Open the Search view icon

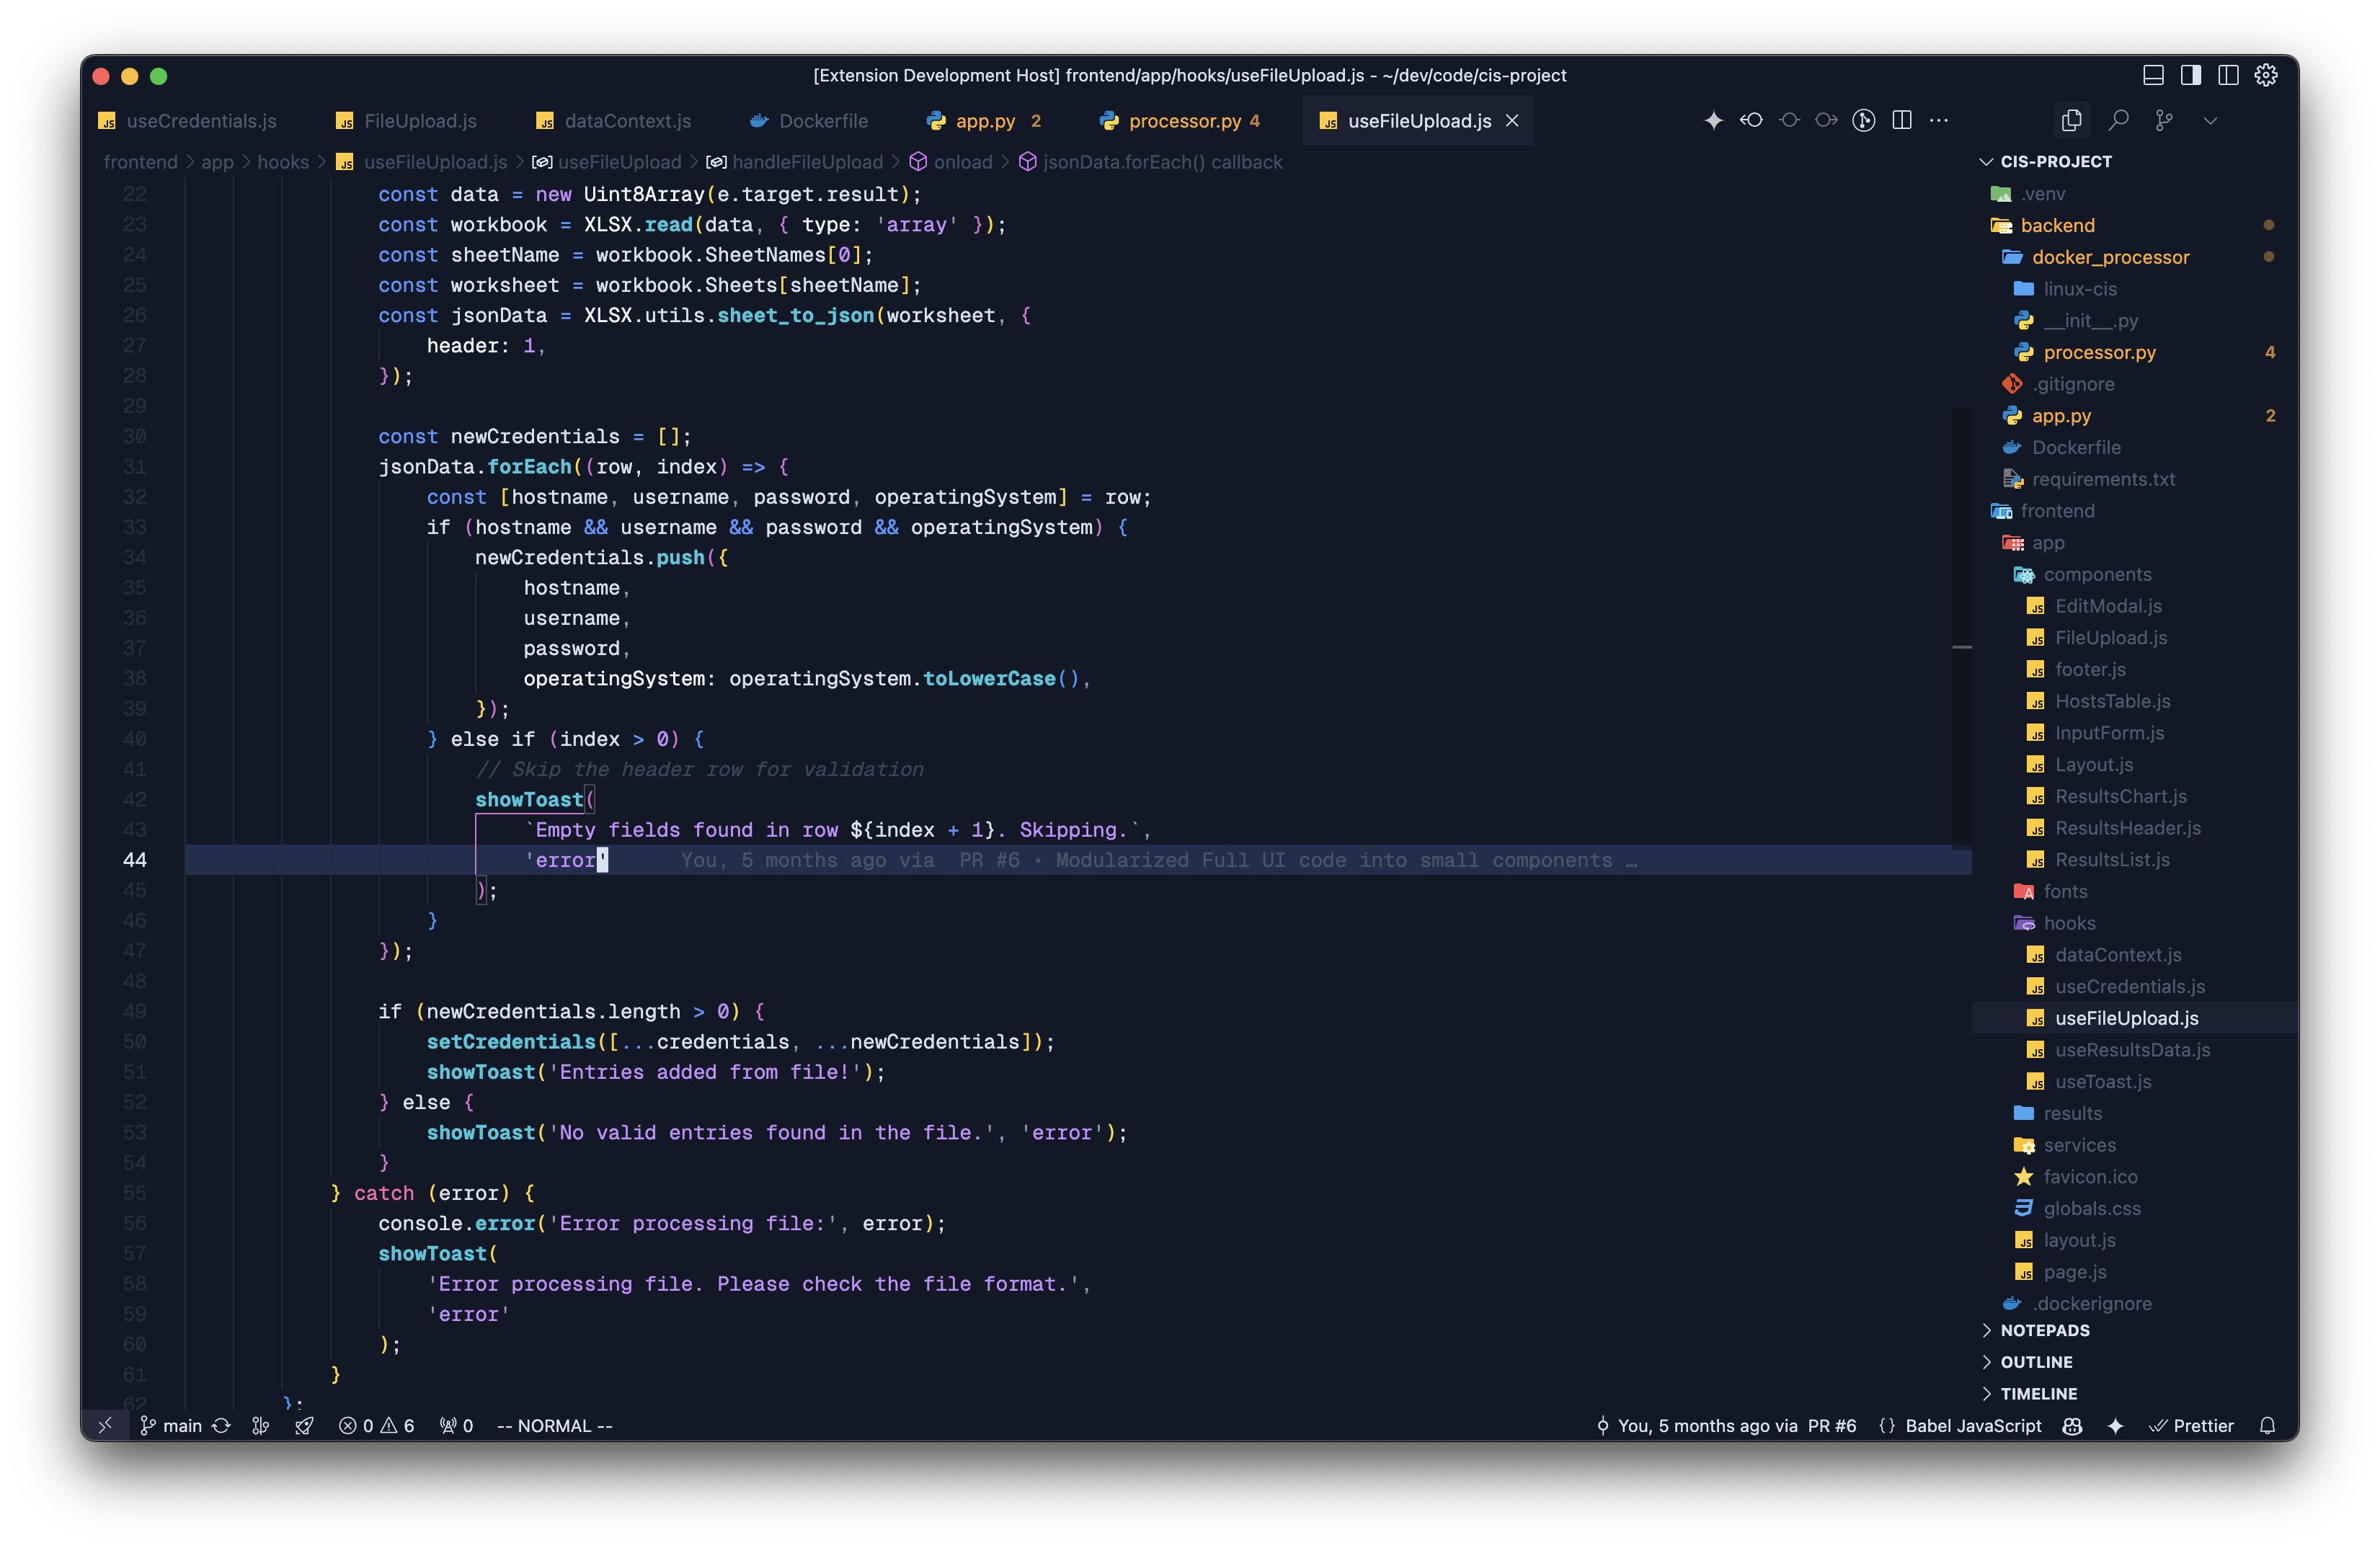2118,120
